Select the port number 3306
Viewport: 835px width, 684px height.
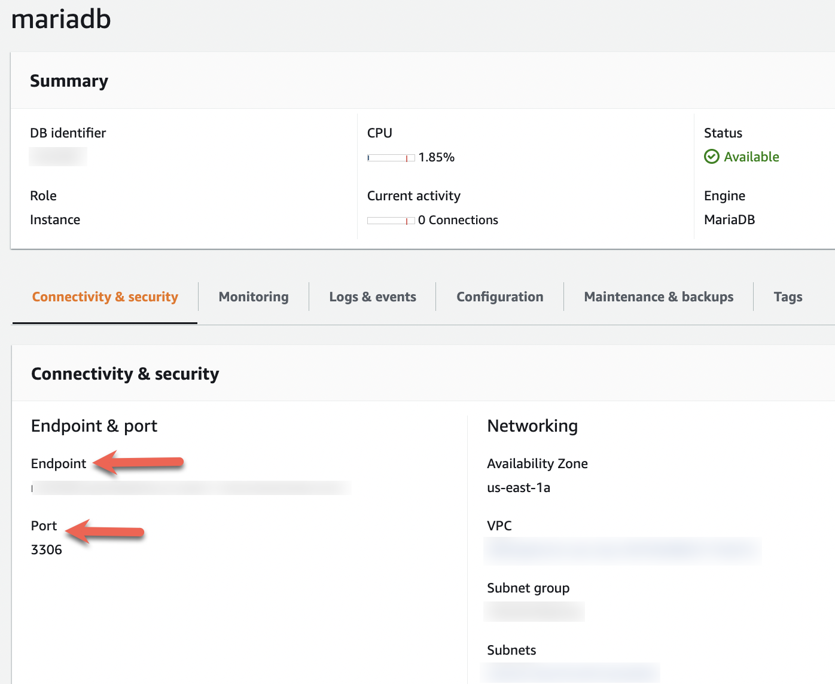(x=47, y=549)
